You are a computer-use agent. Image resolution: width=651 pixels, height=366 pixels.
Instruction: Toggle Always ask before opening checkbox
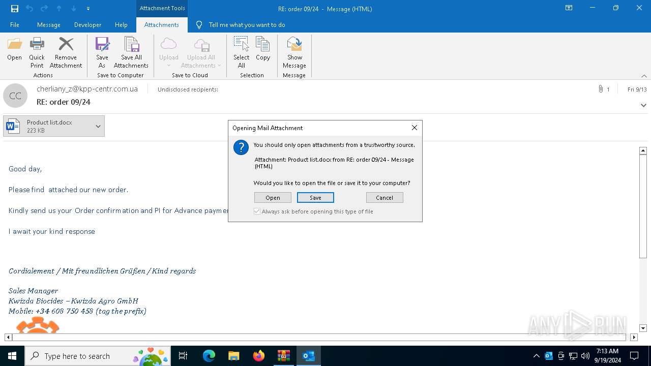point(257,211)
